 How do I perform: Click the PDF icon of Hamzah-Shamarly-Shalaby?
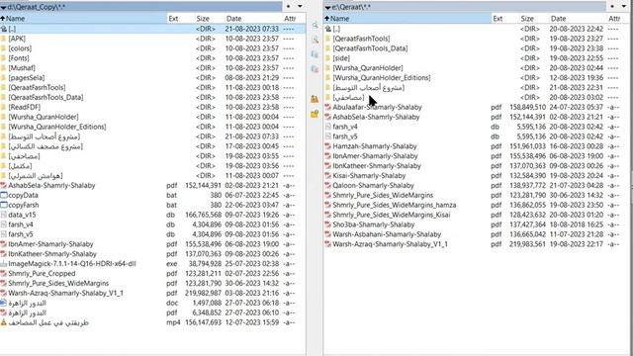click(x=328, y=146)
